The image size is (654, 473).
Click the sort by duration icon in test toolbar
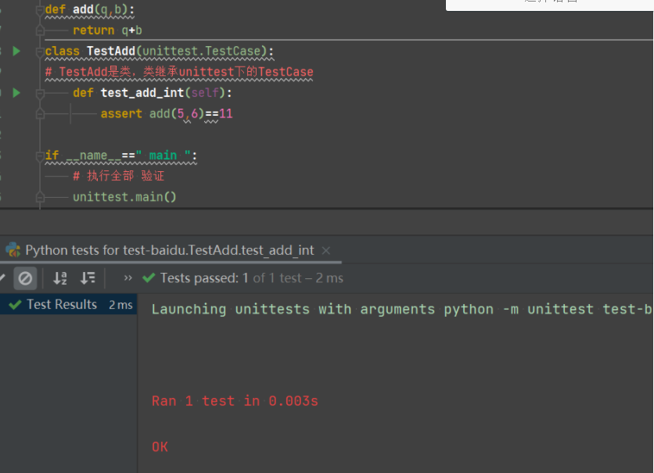(88, 278)
